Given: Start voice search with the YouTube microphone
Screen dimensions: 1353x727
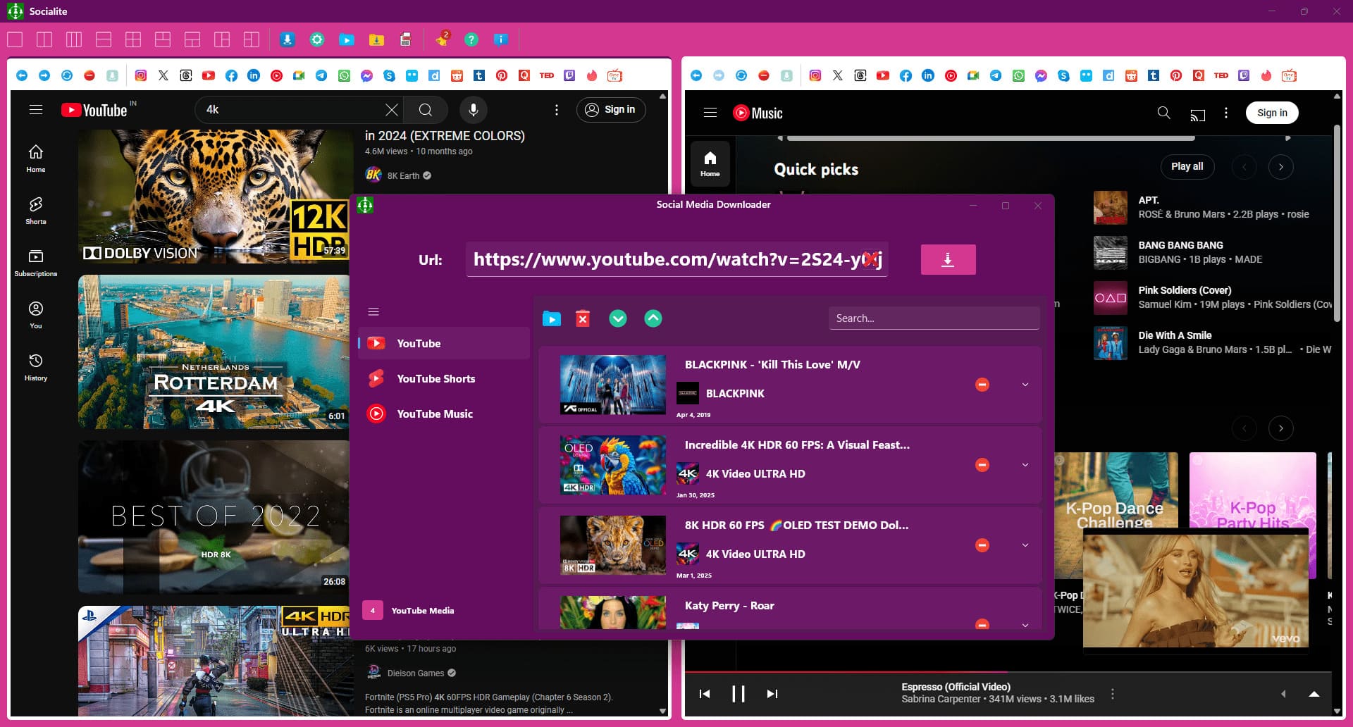Looking at the screenshot, I should point(474,110).
